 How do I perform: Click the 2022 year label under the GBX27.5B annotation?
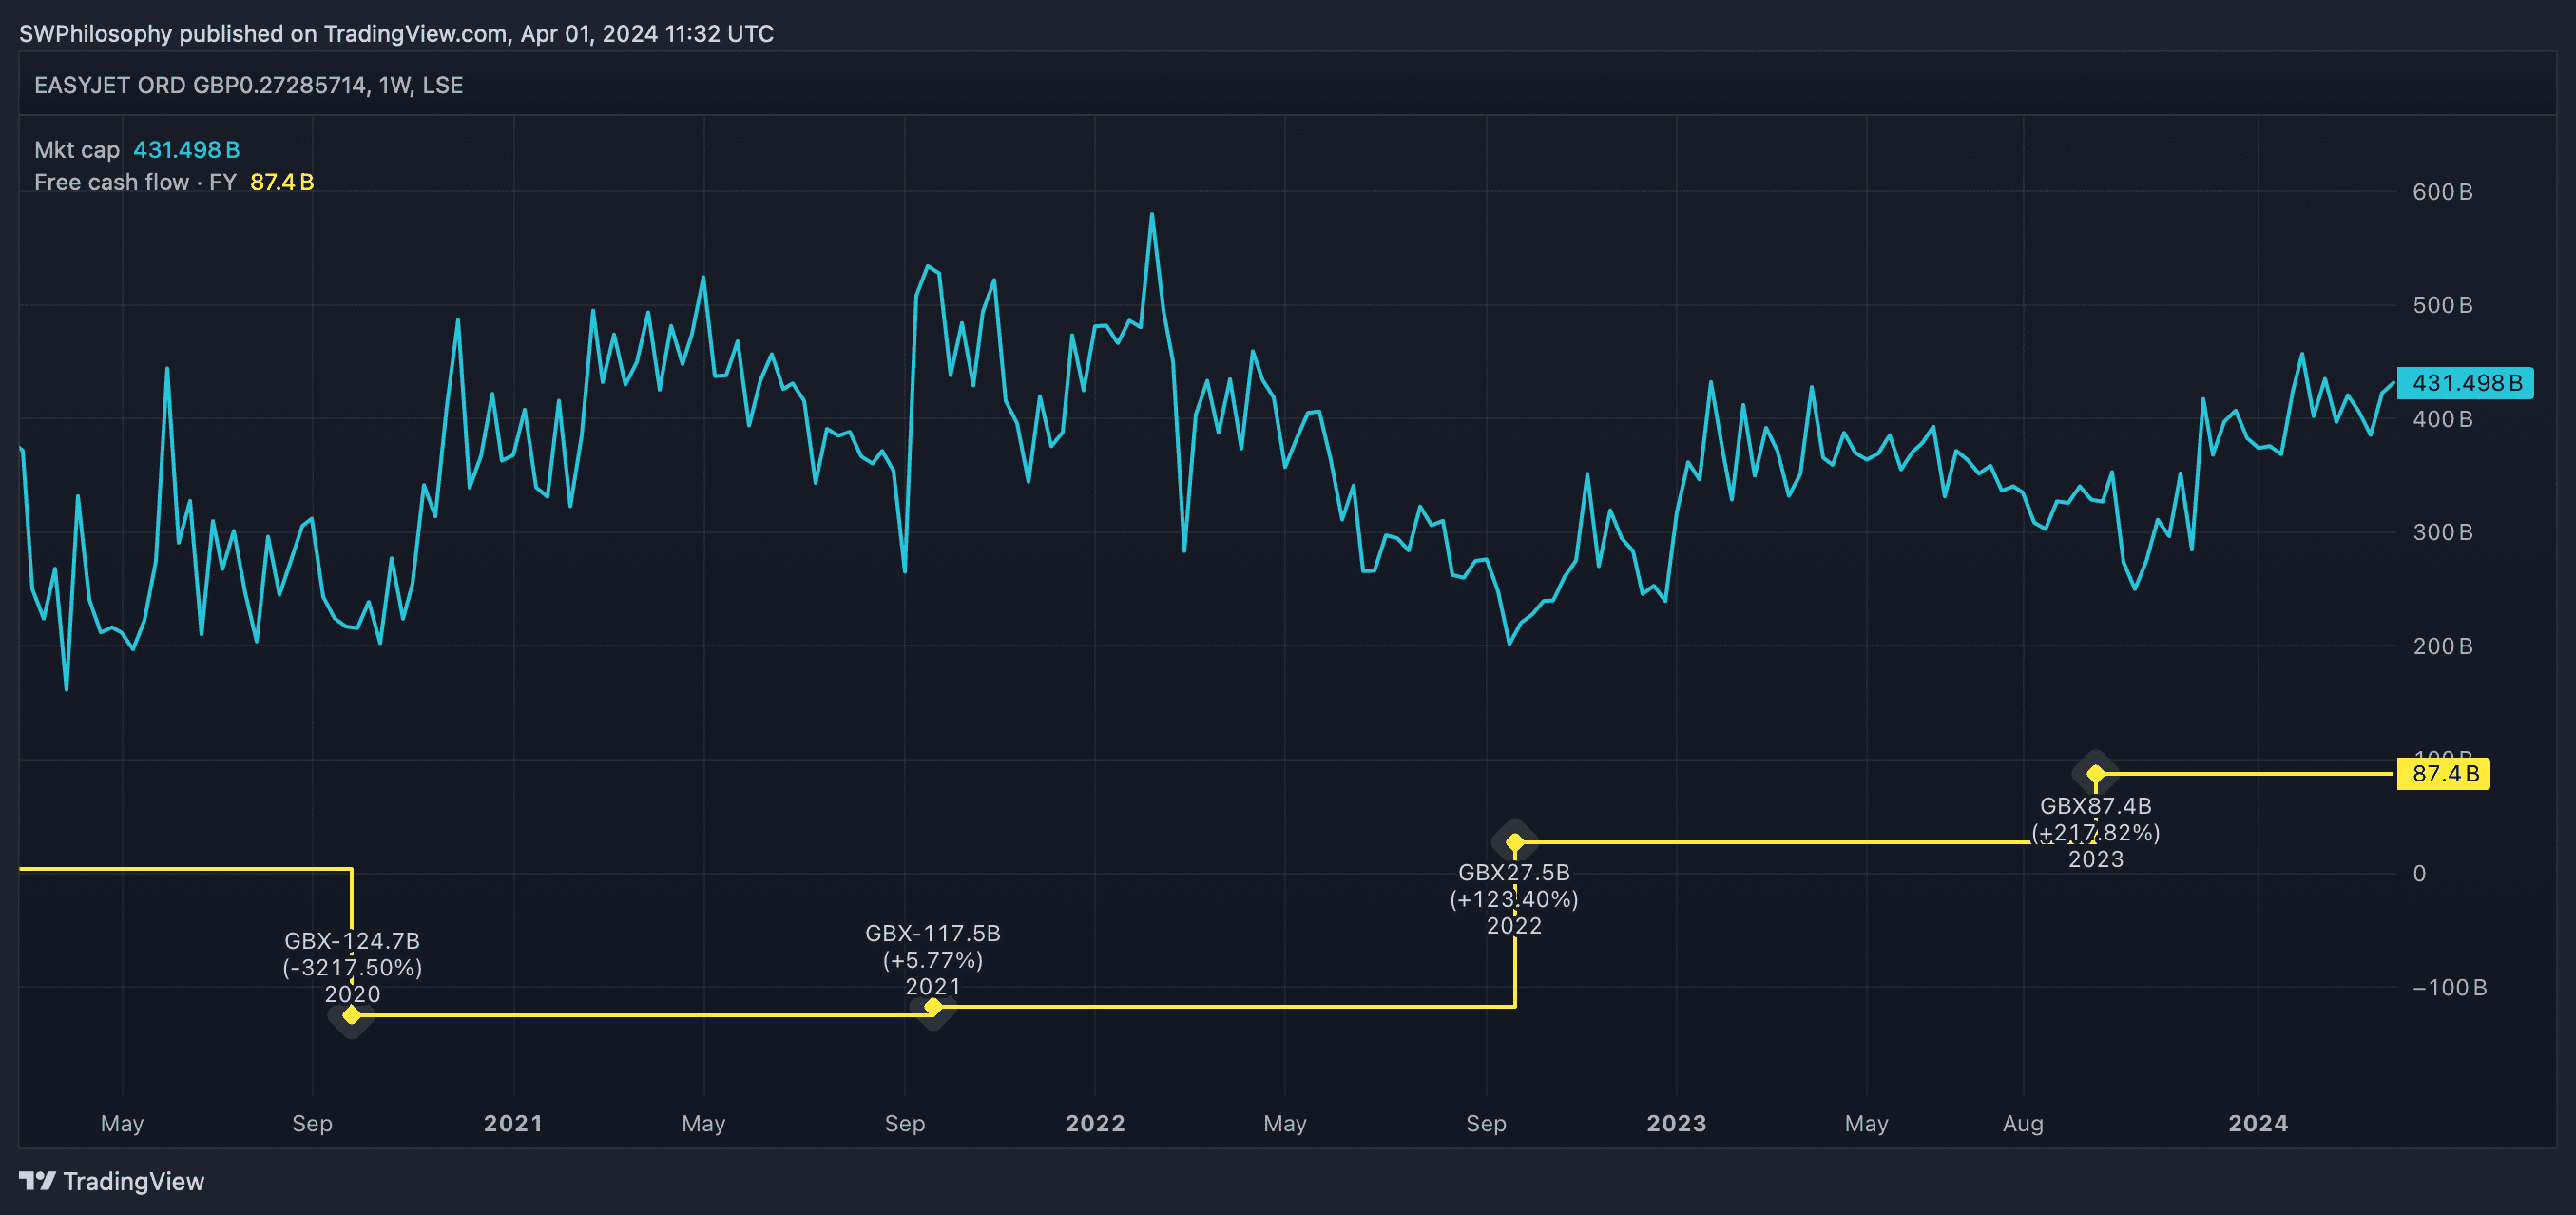coord(1514,926)
